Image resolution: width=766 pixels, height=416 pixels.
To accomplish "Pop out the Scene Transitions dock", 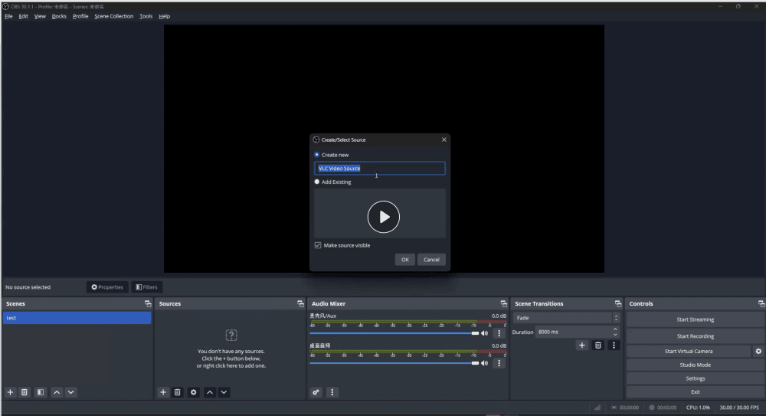I will (x=618, y=303).
